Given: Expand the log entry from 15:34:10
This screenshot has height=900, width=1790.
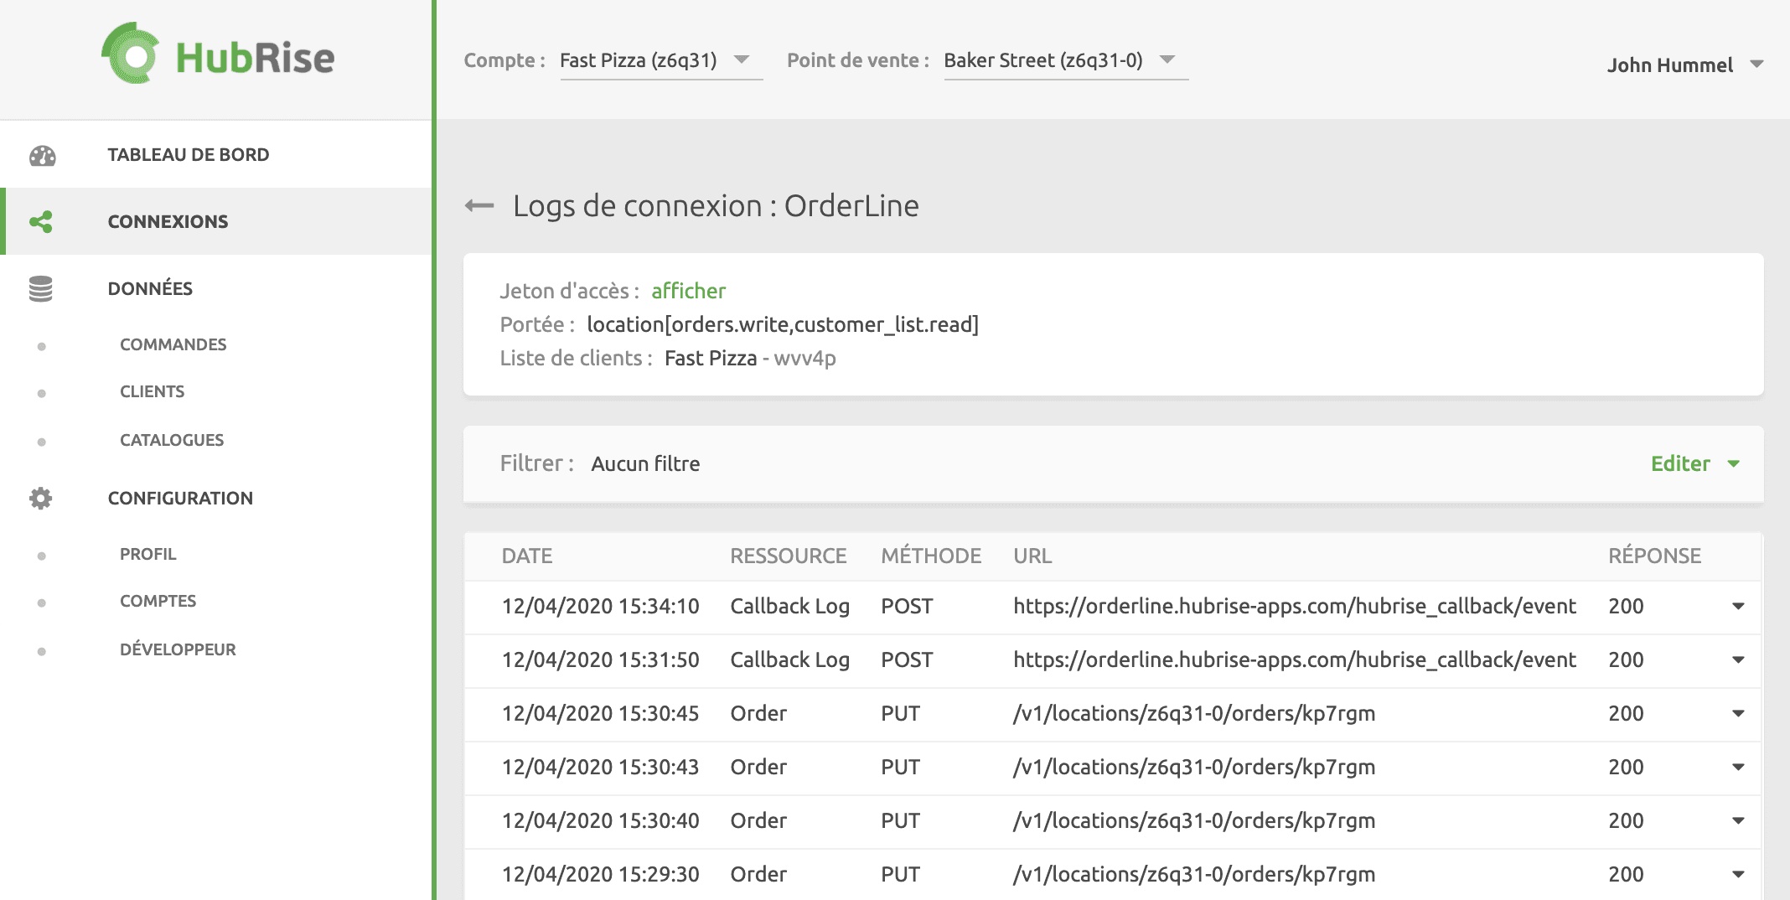Looking at the screenshot, I should [x=1737, y=606].
